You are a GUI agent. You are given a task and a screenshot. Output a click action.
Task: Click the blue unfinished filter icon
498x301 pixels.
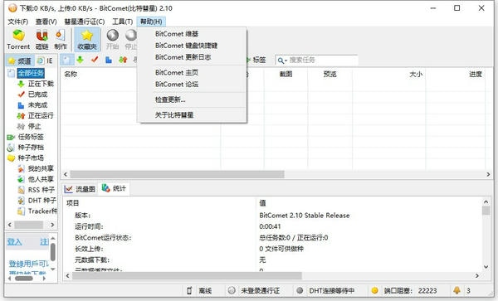pyautogui.click(x=109, y=60)
